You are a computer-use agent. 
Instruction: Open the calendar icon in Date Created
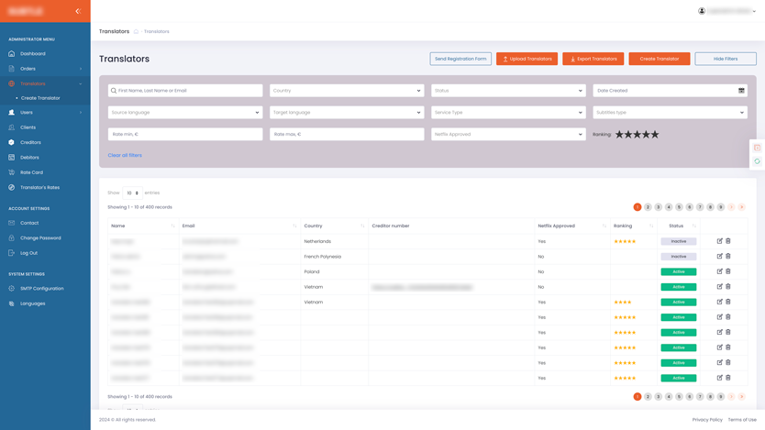click(x=741, y=91)
